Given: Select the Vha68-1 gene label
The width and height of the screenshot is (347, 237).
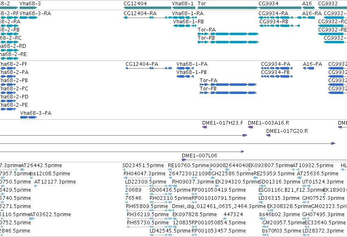Looking at the screenshot, I should (183, 4).
